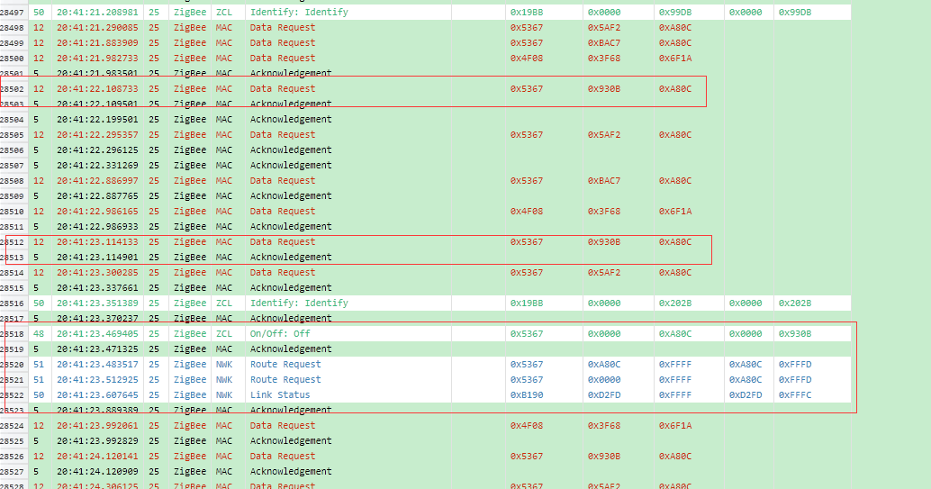Select Acknowledgement in packet 28527
The image size is (931, 489).
coord(290,472)
